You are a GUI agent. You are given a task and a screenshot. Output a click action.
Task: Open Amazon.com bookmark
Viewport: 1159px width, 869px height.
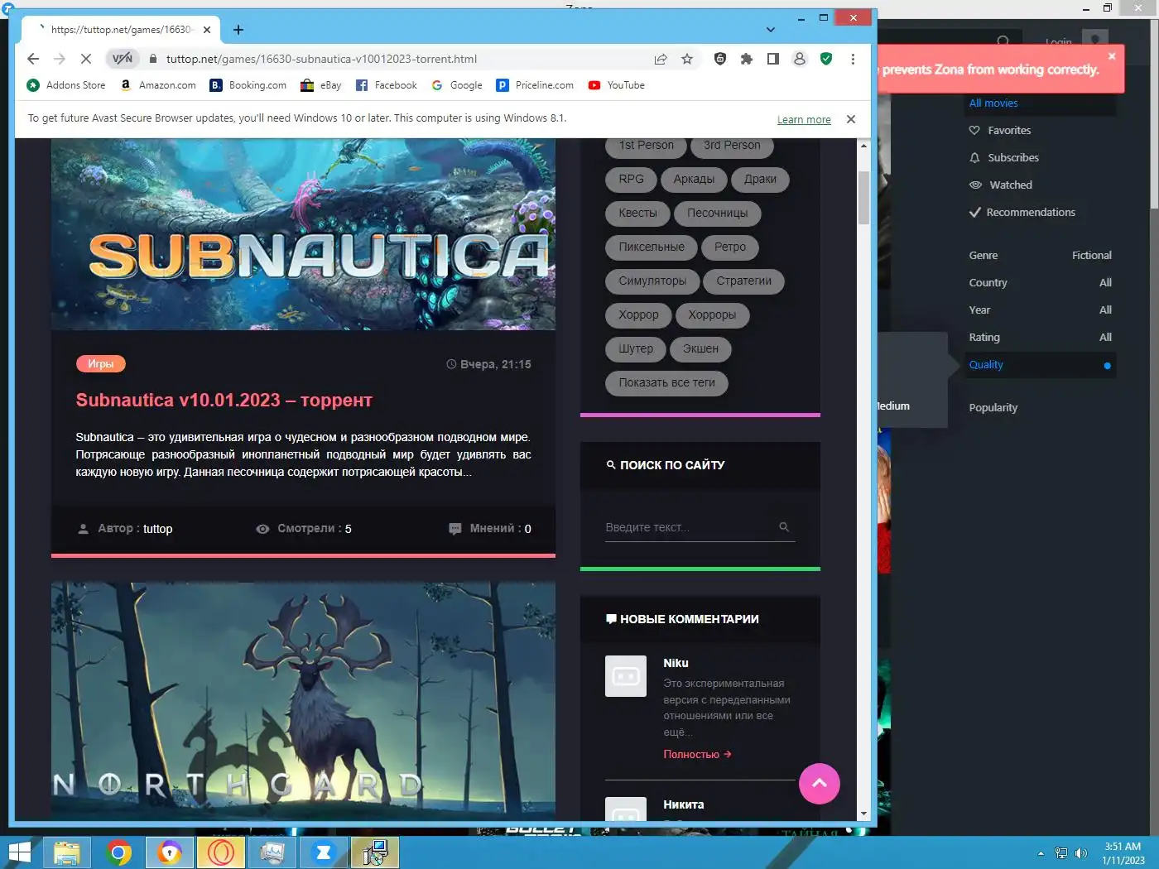coord(158,85)
